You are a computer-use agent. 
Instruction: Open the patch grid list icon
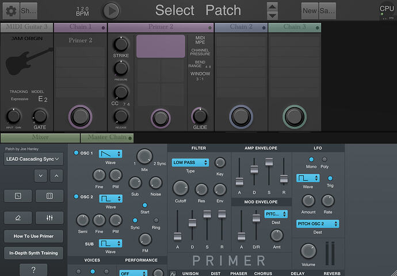tap(49, 196)
